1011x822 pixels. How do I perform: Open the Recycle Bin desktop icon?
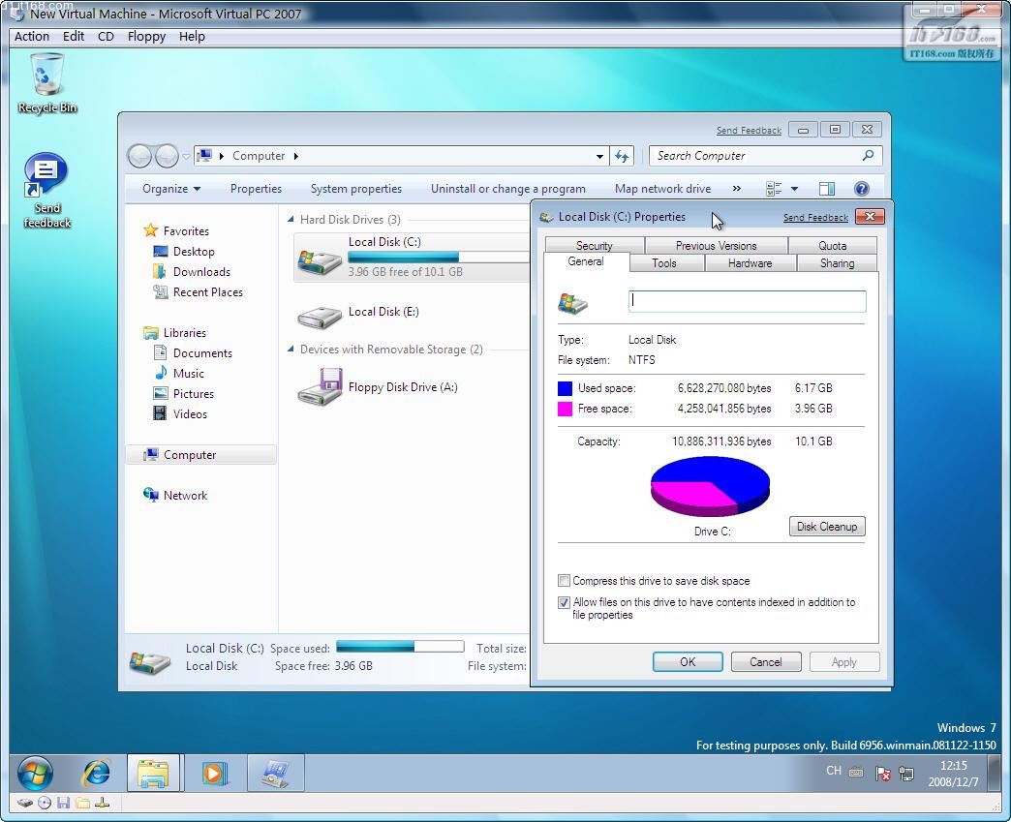pos(47,84)
